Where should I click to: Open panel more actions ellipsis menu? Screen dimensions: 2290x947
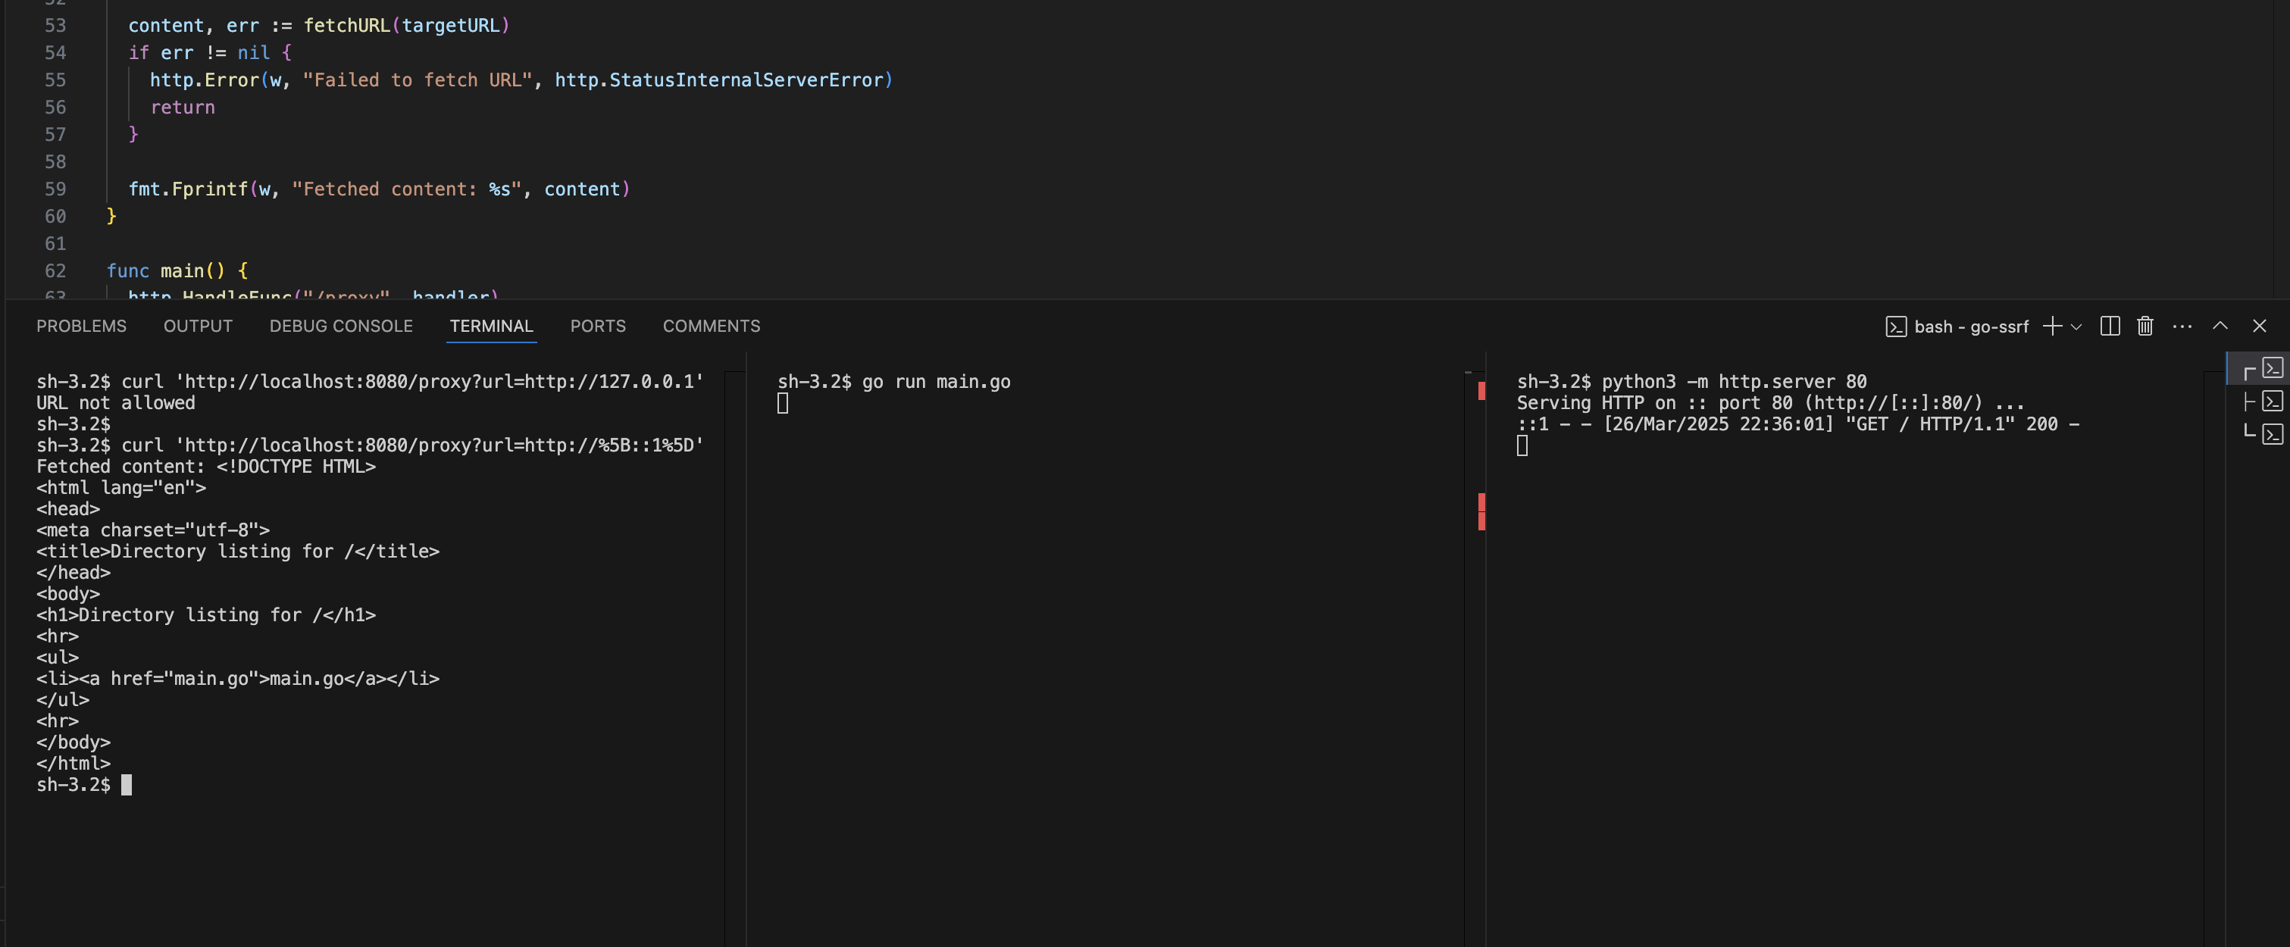[2182, 326]
